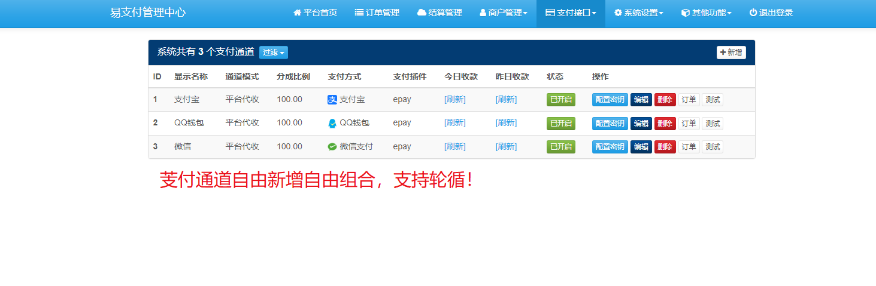Click the 显示名称 column header
The image size is (876, 286).
[x=191, y=76]
